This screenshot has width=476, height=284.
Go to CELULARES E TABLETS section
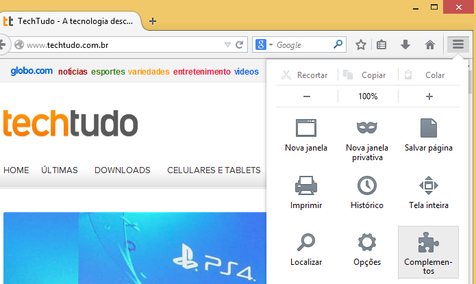[x=214, y=170]
